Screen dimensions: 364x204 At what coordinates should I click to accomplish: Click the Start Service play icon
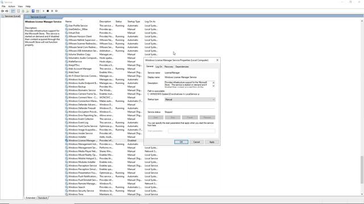point(43,11)
